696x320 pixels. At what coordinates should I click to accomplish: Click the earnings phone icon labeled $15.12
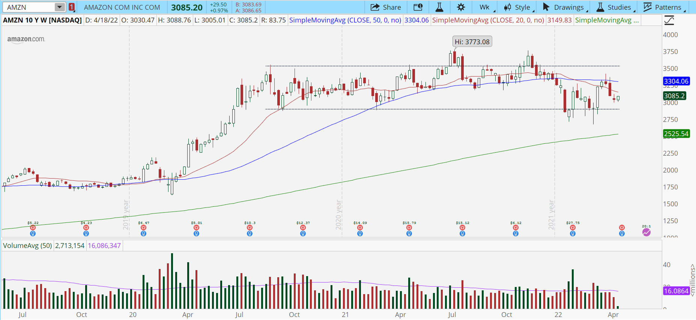(x=462, y=228)
